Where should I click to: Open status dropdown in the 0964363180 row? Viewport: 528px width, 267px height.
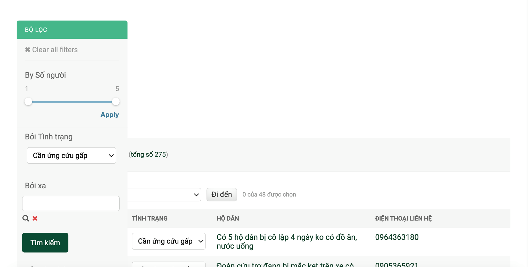[x=169, y=241]
